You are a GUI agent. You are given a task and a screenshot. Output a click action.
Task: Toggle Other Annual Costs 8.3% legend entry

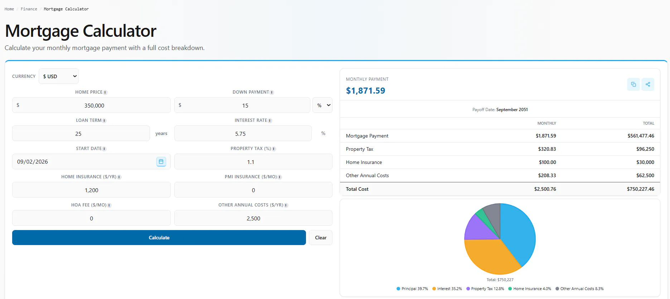579,289
